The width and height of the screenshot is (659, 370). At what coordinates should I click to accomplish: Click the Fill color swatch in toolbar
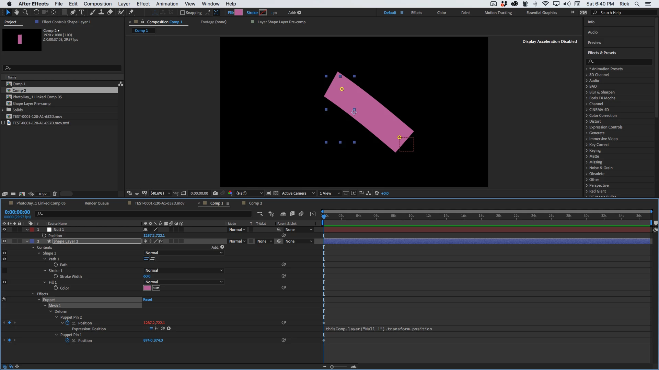[239, 13]
